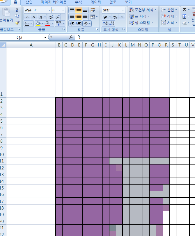Click the yellow fill color button

[38, 24]
